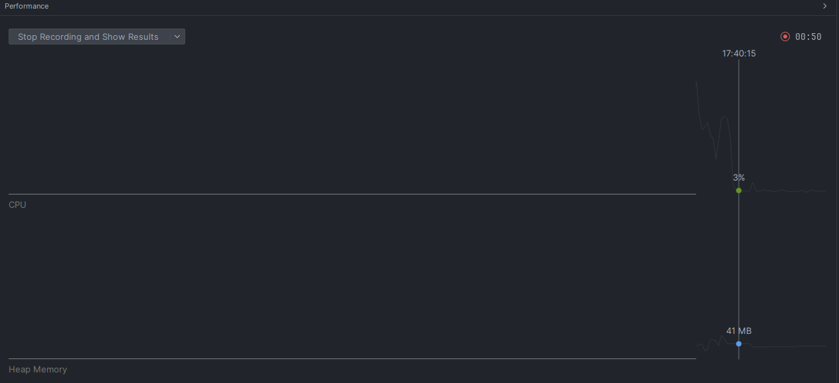839x383 pixels.
Task: Click the flat heap line right of cursor
Action: pos(790,346)
